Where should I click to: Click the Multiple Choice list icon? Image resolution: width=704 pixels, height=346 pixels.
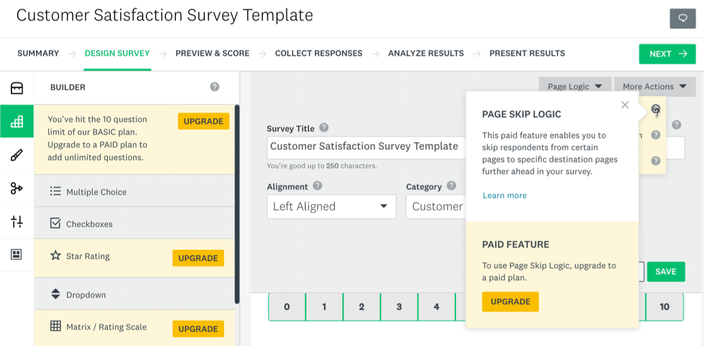56,191
